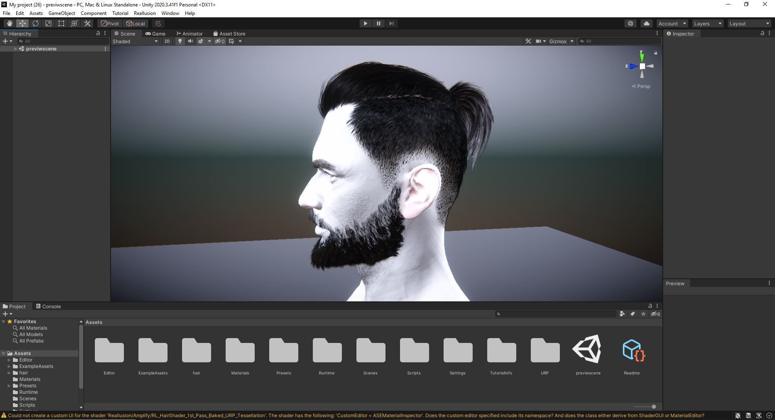Viewport: 775px width, 420px height.
Task: Switch to the Console tab
Action: (48, 306)
